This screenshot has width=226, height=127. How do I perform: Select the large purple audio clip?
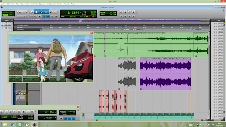pyautogui.click(x=165, y=74)
